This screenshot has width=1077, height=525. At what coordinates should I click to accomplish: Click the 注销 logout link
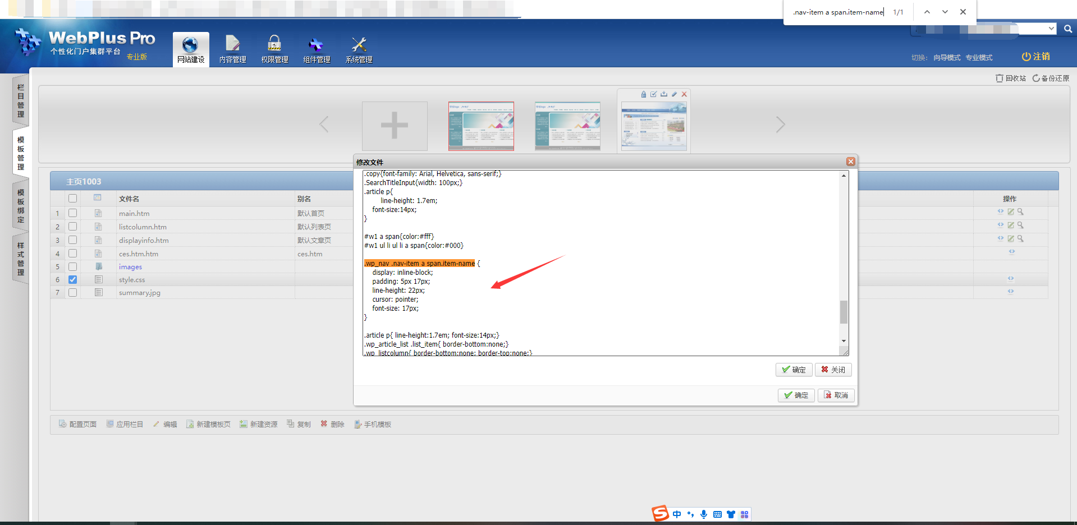point(1035,57)
